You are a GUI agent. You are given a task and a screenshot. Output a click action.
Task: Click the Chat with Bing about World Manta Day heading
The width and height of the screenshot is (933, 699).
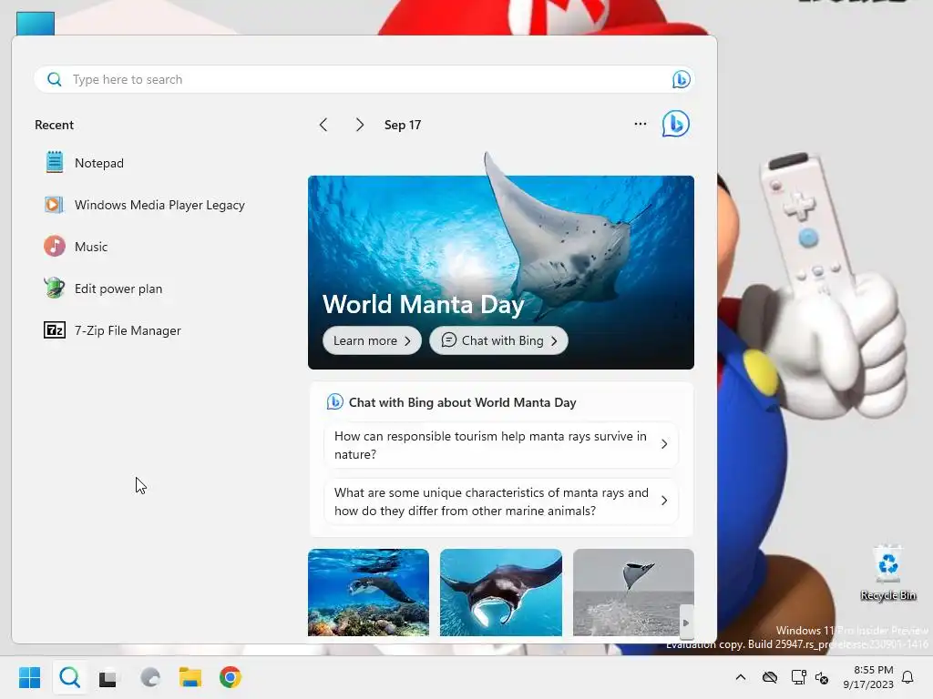(462, 402)
